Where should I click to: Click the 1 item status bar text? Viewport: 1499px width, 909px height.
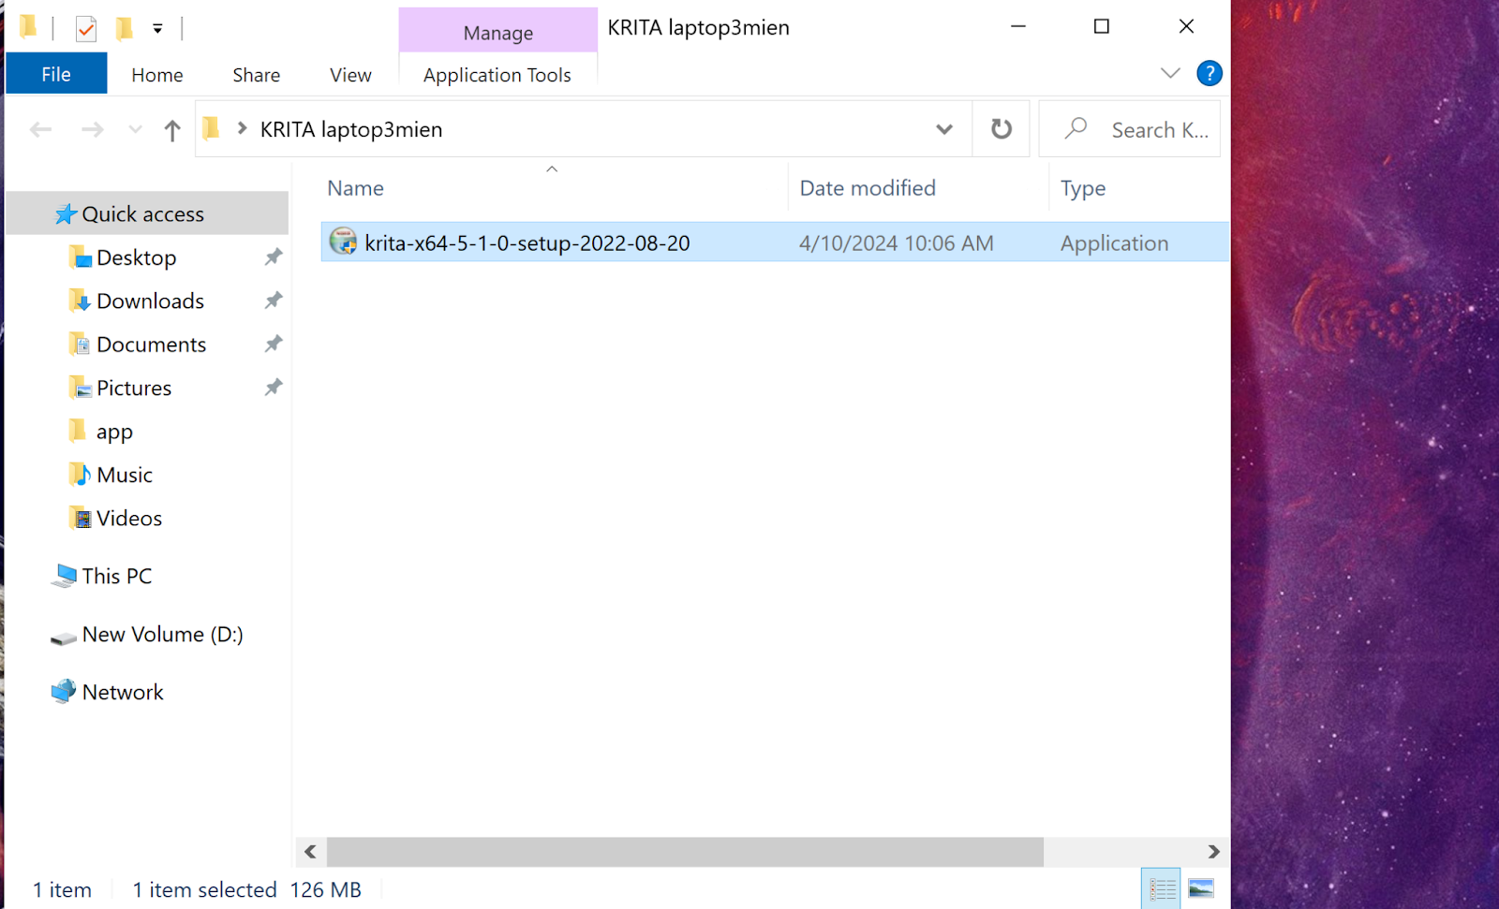pos(63,889)
